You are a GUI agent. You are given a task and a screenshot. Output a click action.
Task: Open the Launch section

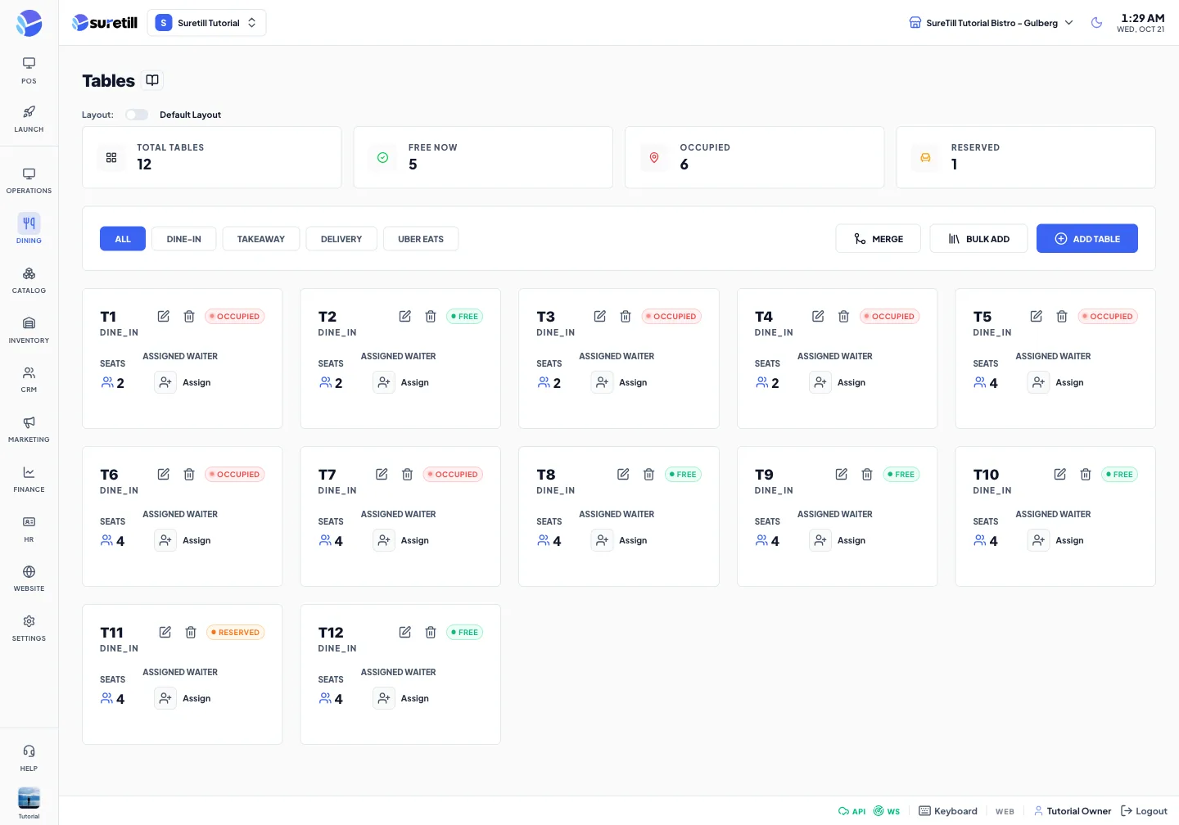tap(29, 119)
